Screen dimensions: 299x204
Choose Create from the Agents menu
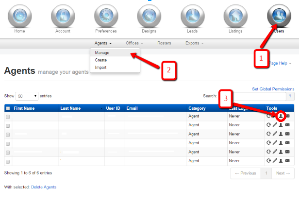pyautogui.click(x=115, y=60)
